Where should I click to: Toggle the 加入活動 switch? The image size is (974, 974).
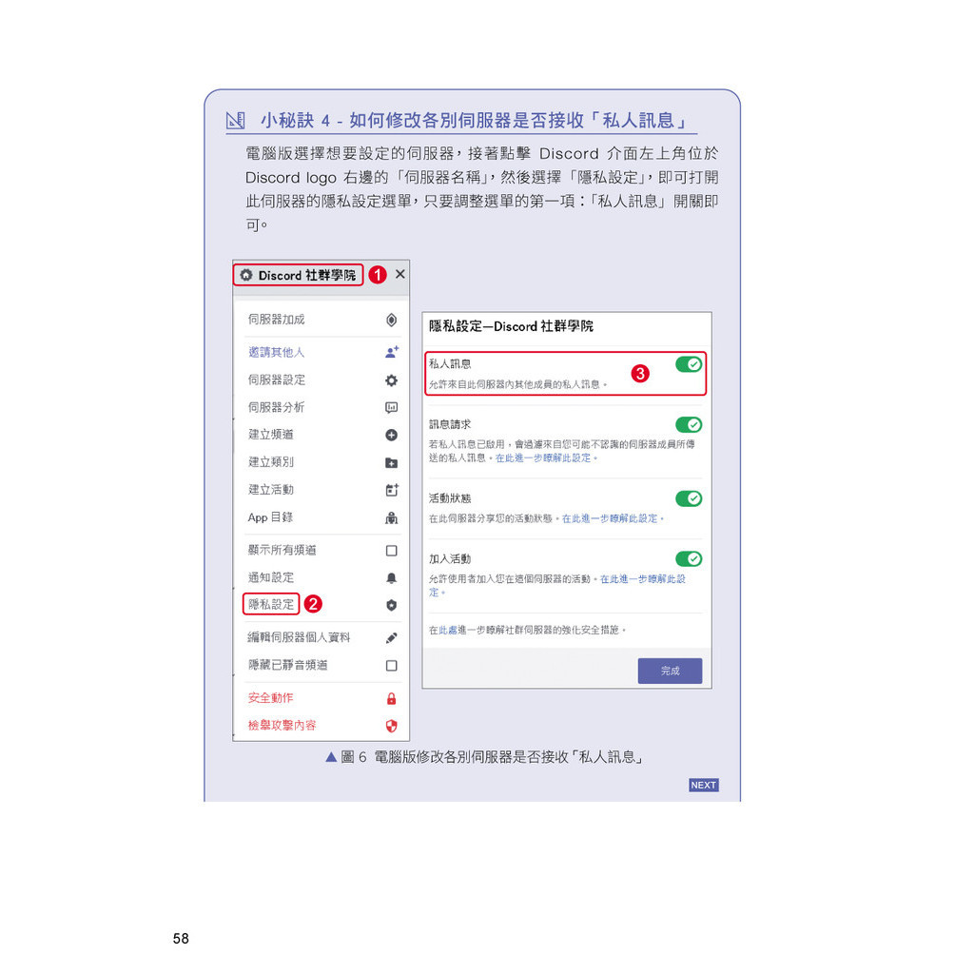point(689,558)
